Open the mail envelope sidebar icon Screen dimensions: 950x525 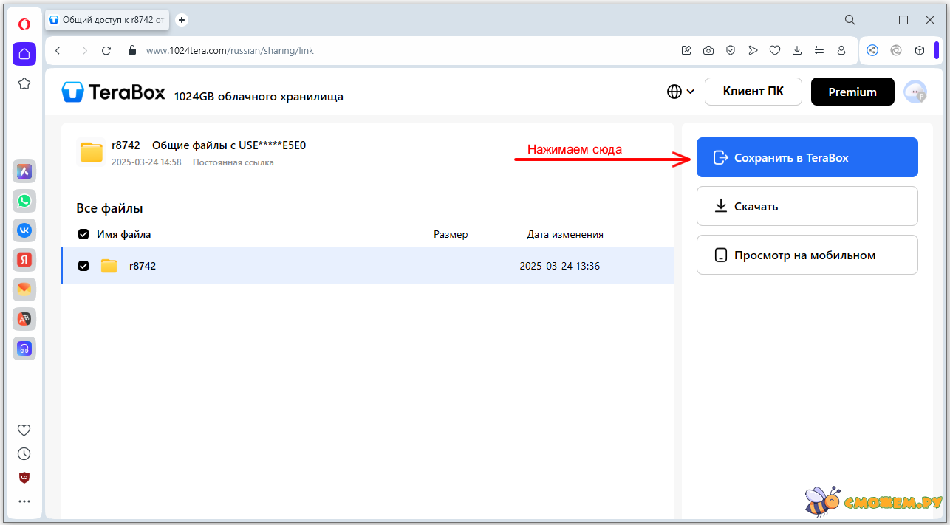(x=24, y=289)
